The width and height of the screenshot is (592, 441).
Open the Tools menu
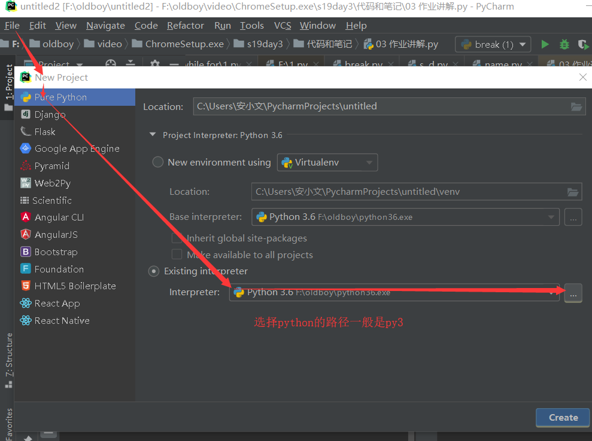click(x=252, y=26)
